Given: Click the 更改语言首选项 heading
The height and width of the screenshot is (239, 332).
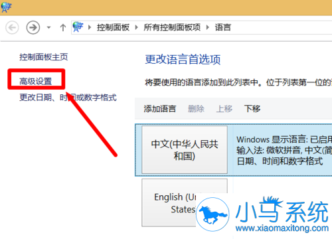Looking at the screenshot, I should pyautogui.click(x=183, y=60).
